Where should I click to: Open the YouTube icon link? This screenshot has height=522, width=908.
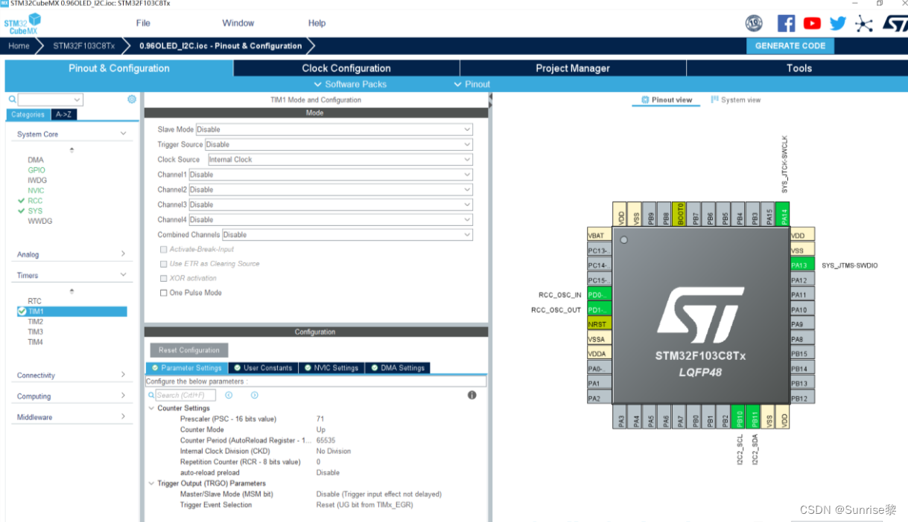click(x=812, y=23)
